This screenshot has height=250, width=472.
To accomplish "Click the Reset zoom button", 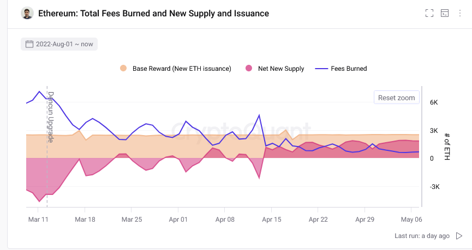I will pos(397,98).
